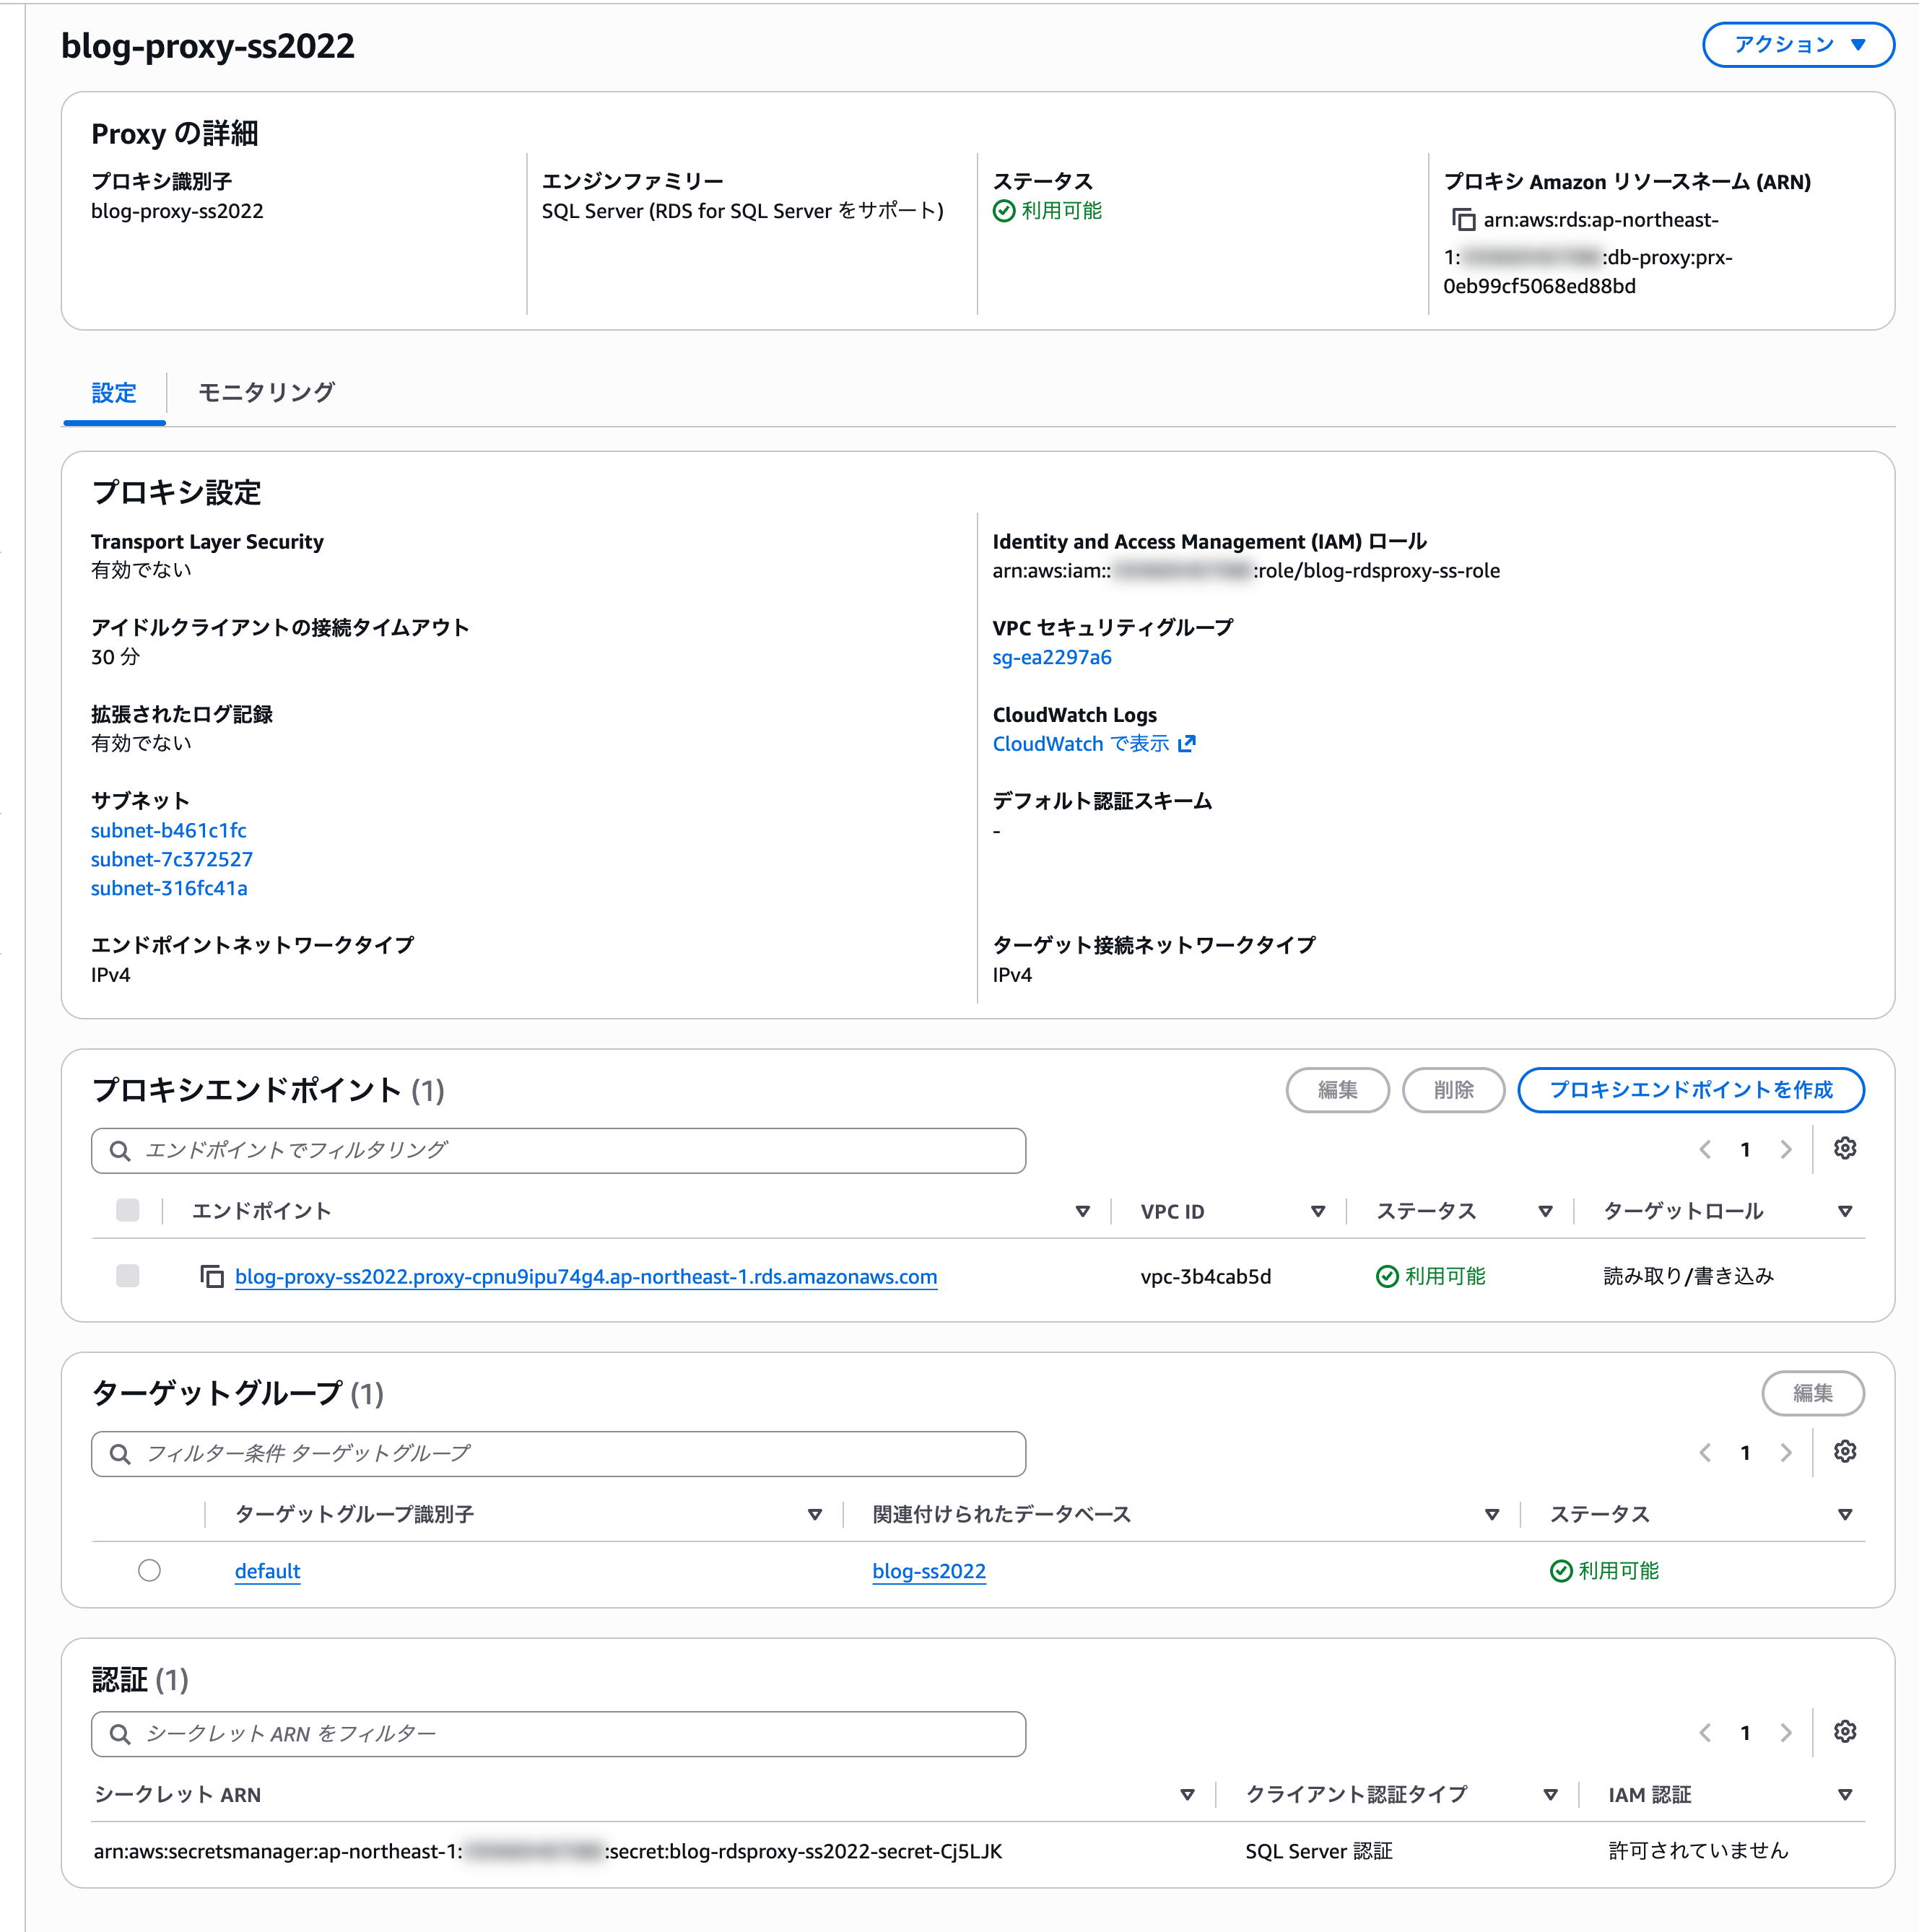Toggle select-all checkbox in endpoints table header
1919x1932 pixels.
click(128, 1211)
